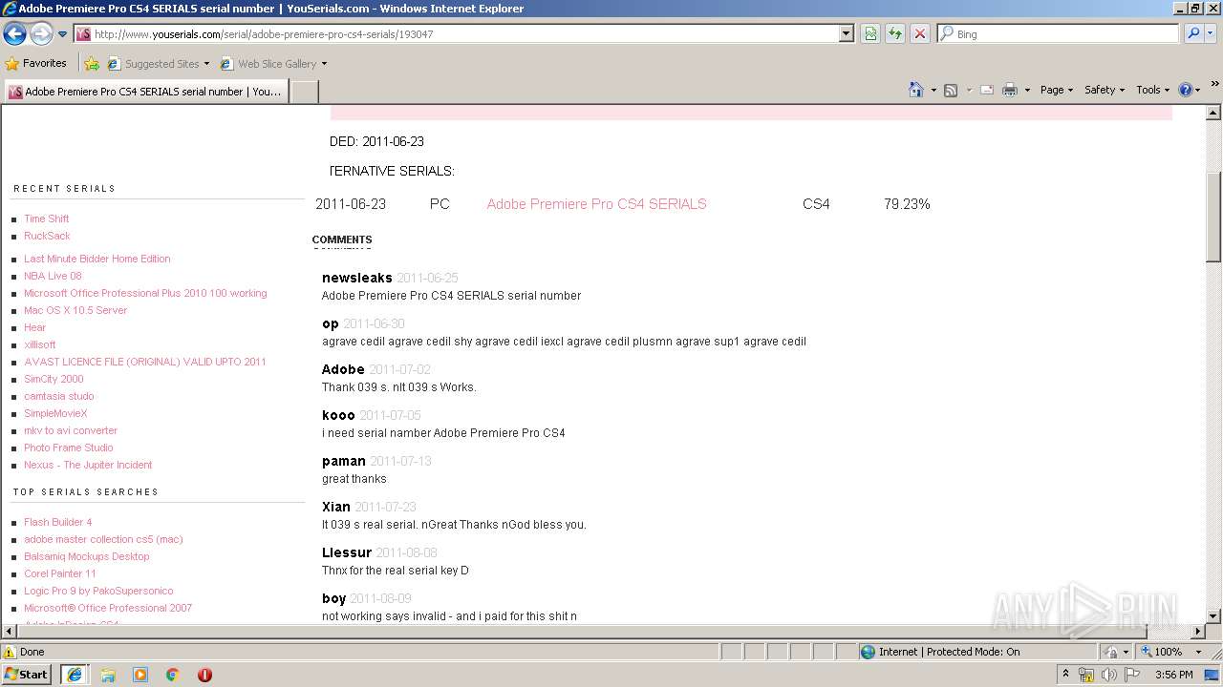Image resolution: width=1223 pixels, height=687 pixels.
Task: Click the vertical scrollbar down arrow
Action: (1213, 616)
